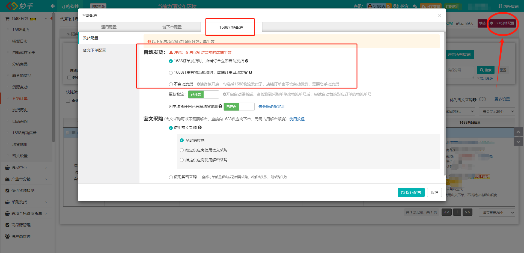
Task: Select 指定供应商使用解密采购 radio
Action: click(x=182, y=160)
